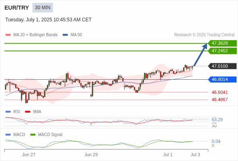
Task: Click the 47.2452 green resistance label
Action: (222, 51)
